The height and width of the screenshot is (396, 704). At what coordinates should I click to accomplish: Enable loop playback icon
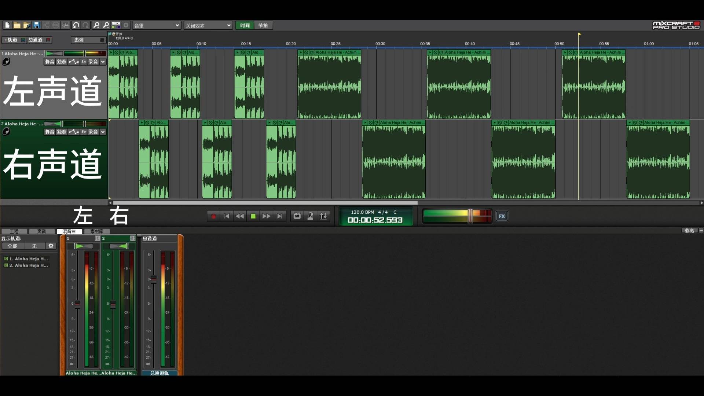[297, 216]
